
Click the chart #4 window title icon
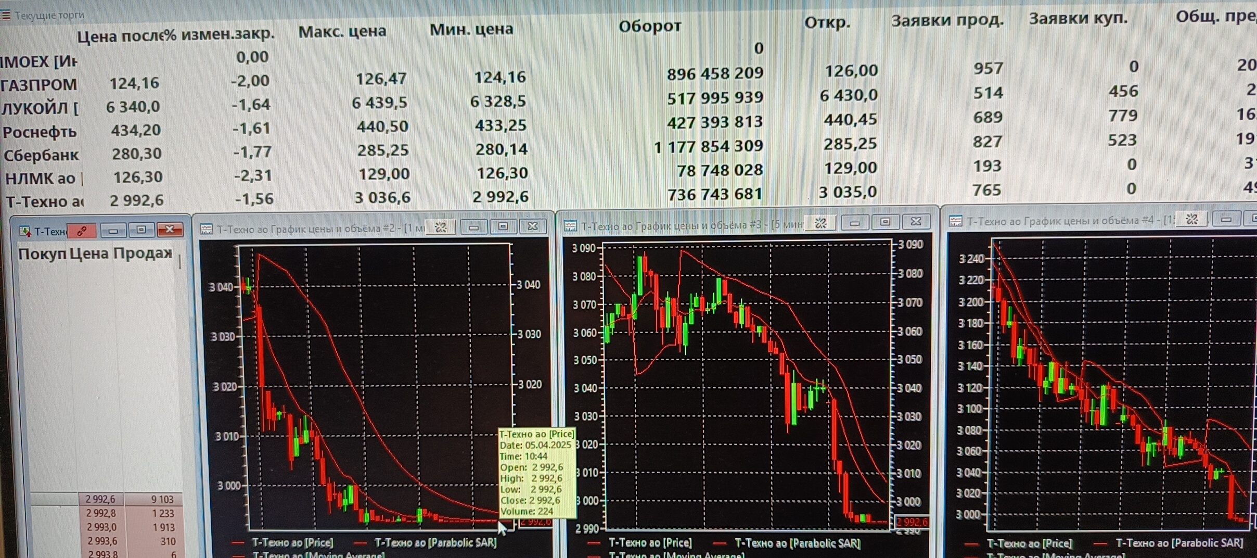pos(955,221)
